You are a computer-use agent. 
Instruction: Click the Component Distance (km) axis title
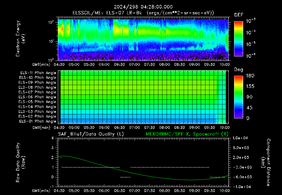(266, 162)
